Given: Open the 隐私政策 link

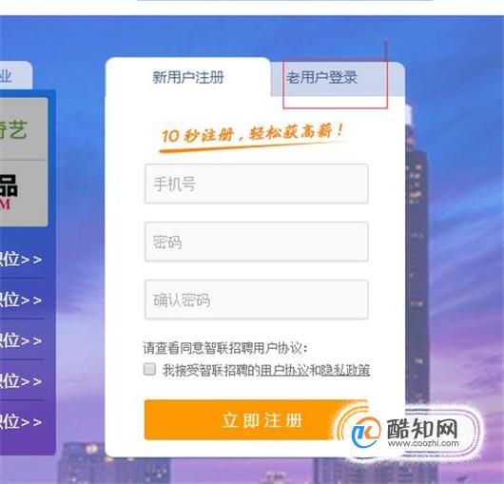Looking at the screenshot, I should click(345, 370).
